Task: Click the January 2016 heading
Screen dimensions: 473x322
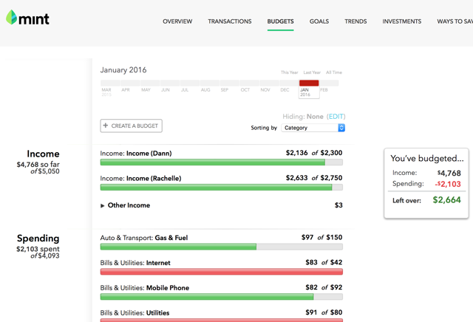Action: 123,70
